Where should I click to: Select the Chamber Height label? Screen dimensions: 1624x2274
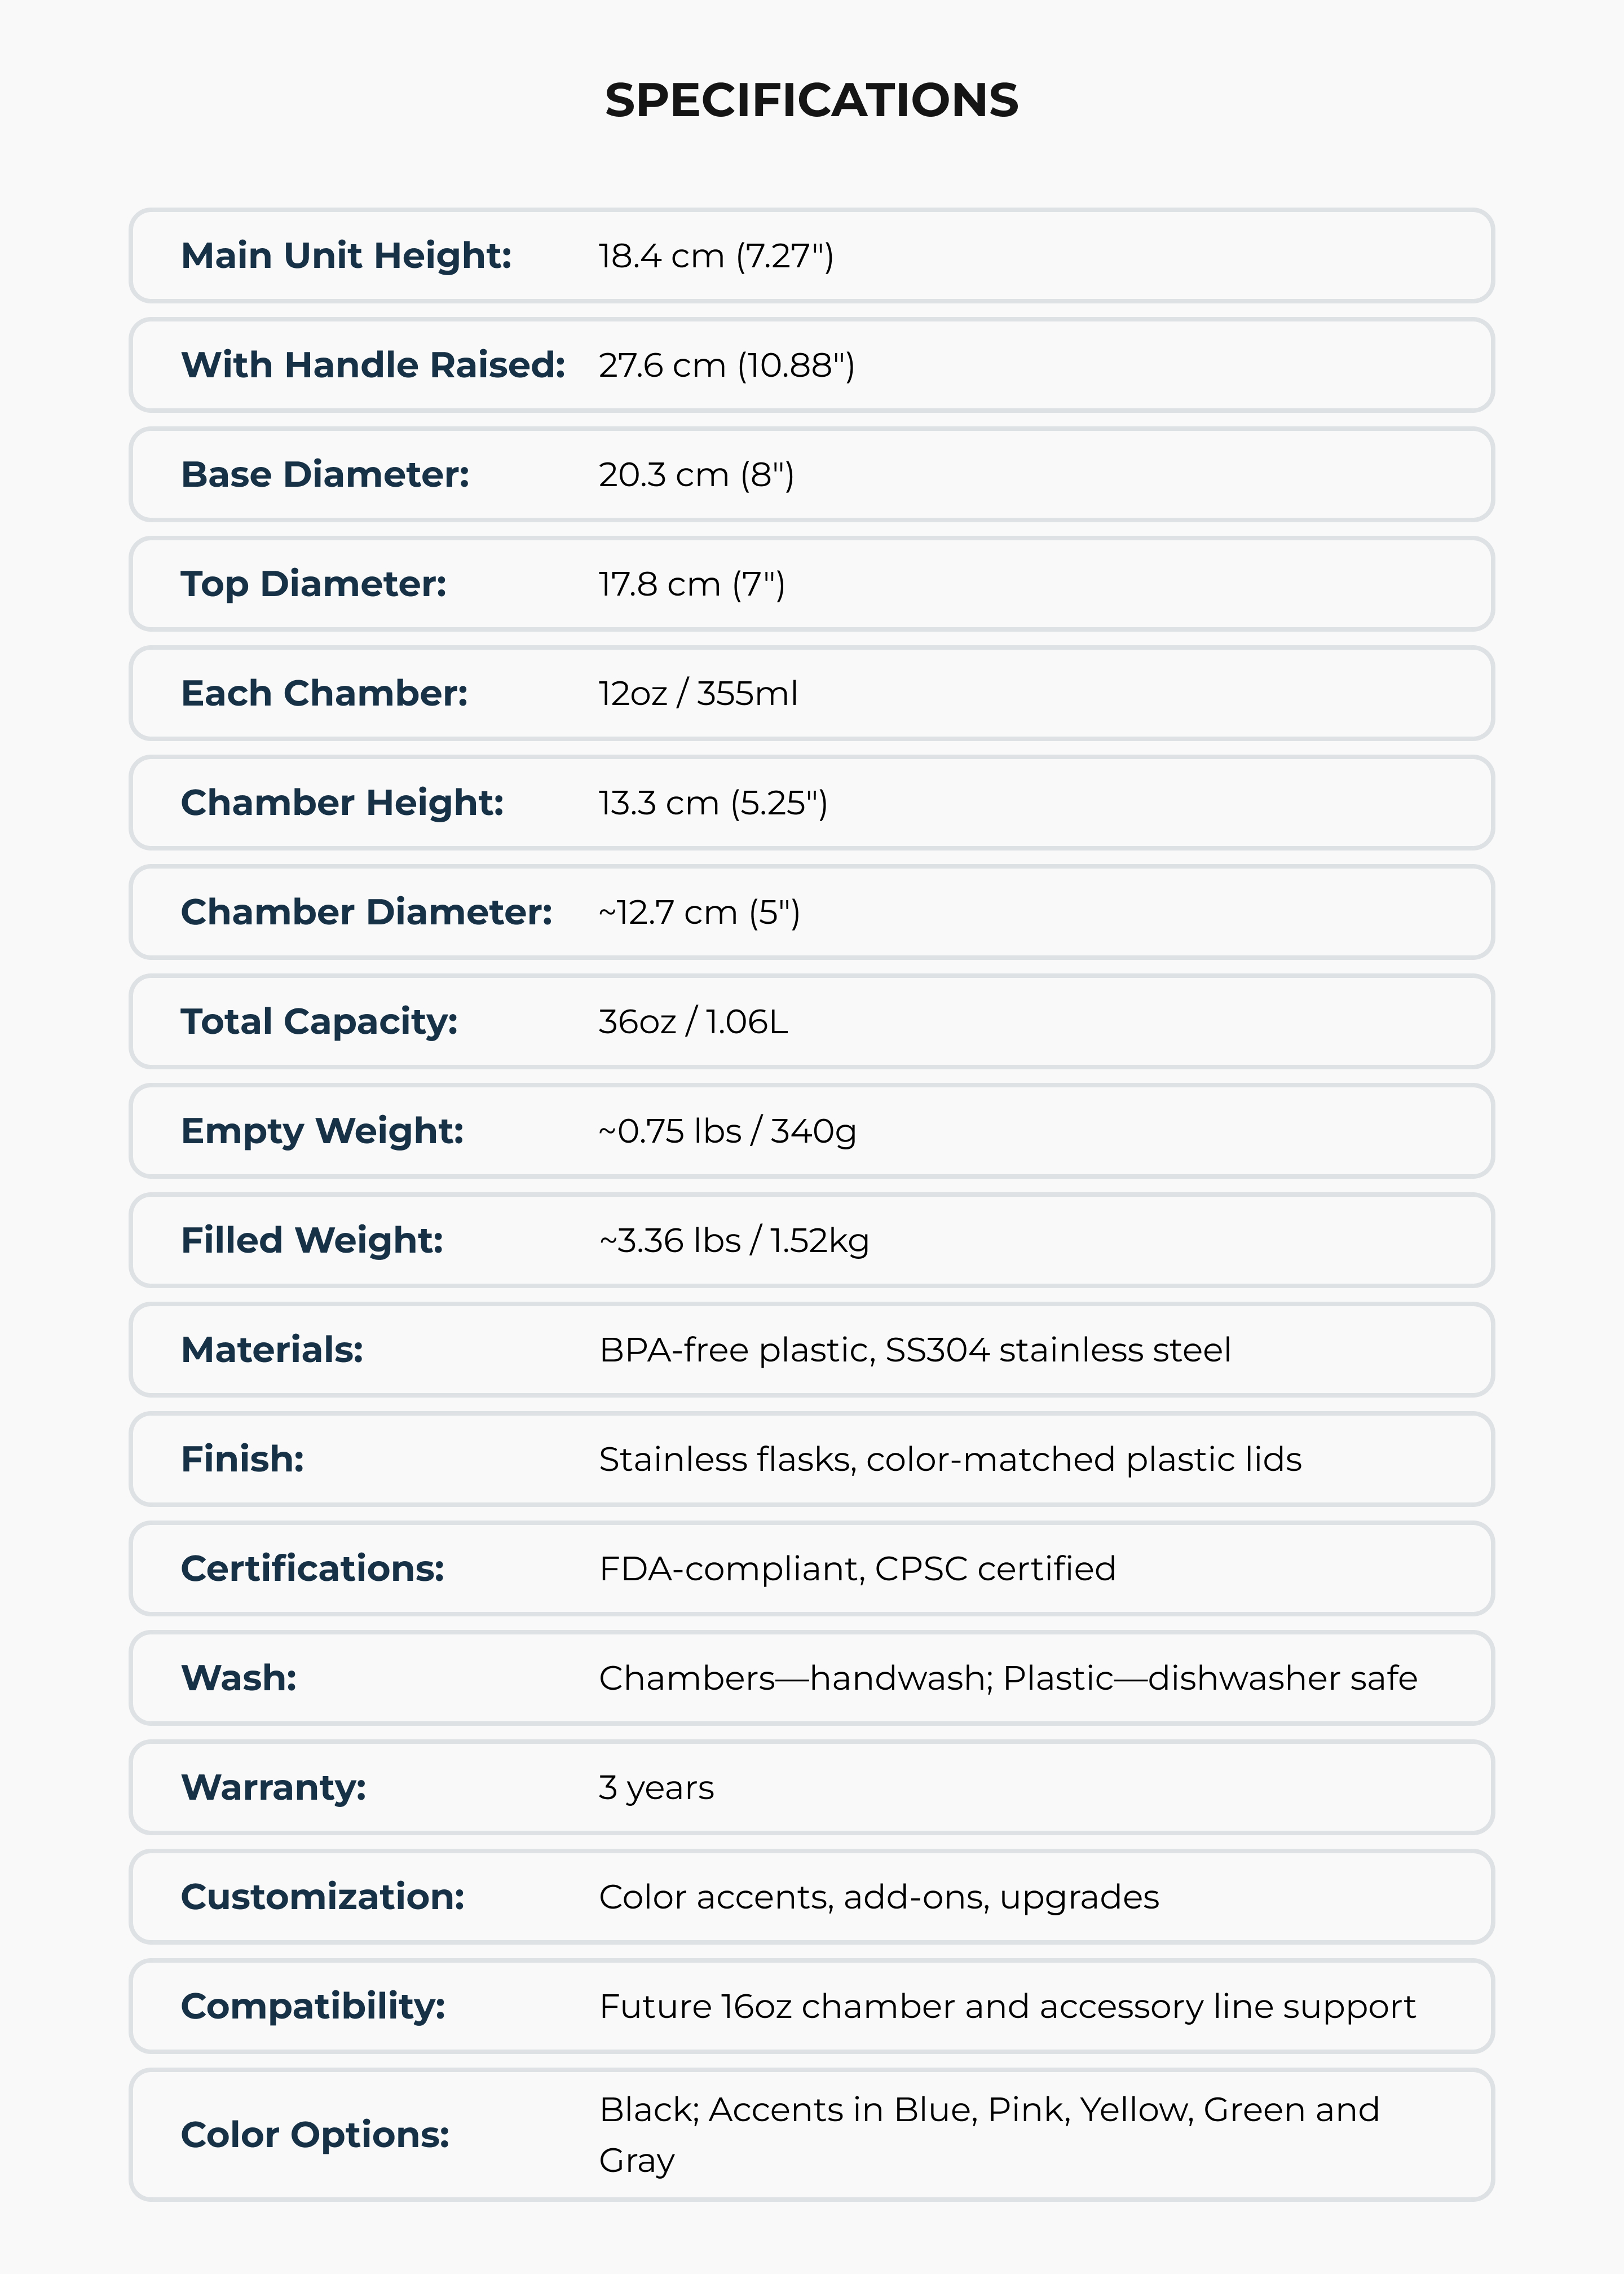click(x=342, y=803)
